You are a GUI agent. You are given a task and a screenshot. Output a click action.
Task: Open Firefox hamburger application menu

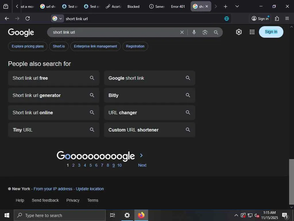click(x=287, y=18)
